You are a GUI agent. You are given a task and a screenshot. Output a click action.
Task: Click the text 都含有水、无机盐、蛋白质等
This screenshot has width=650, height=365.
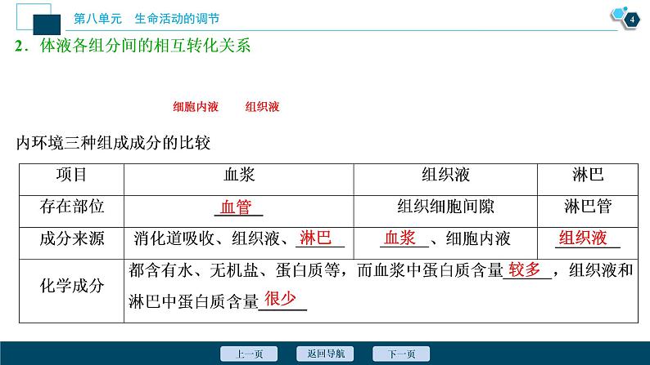(x=234, y=270)
